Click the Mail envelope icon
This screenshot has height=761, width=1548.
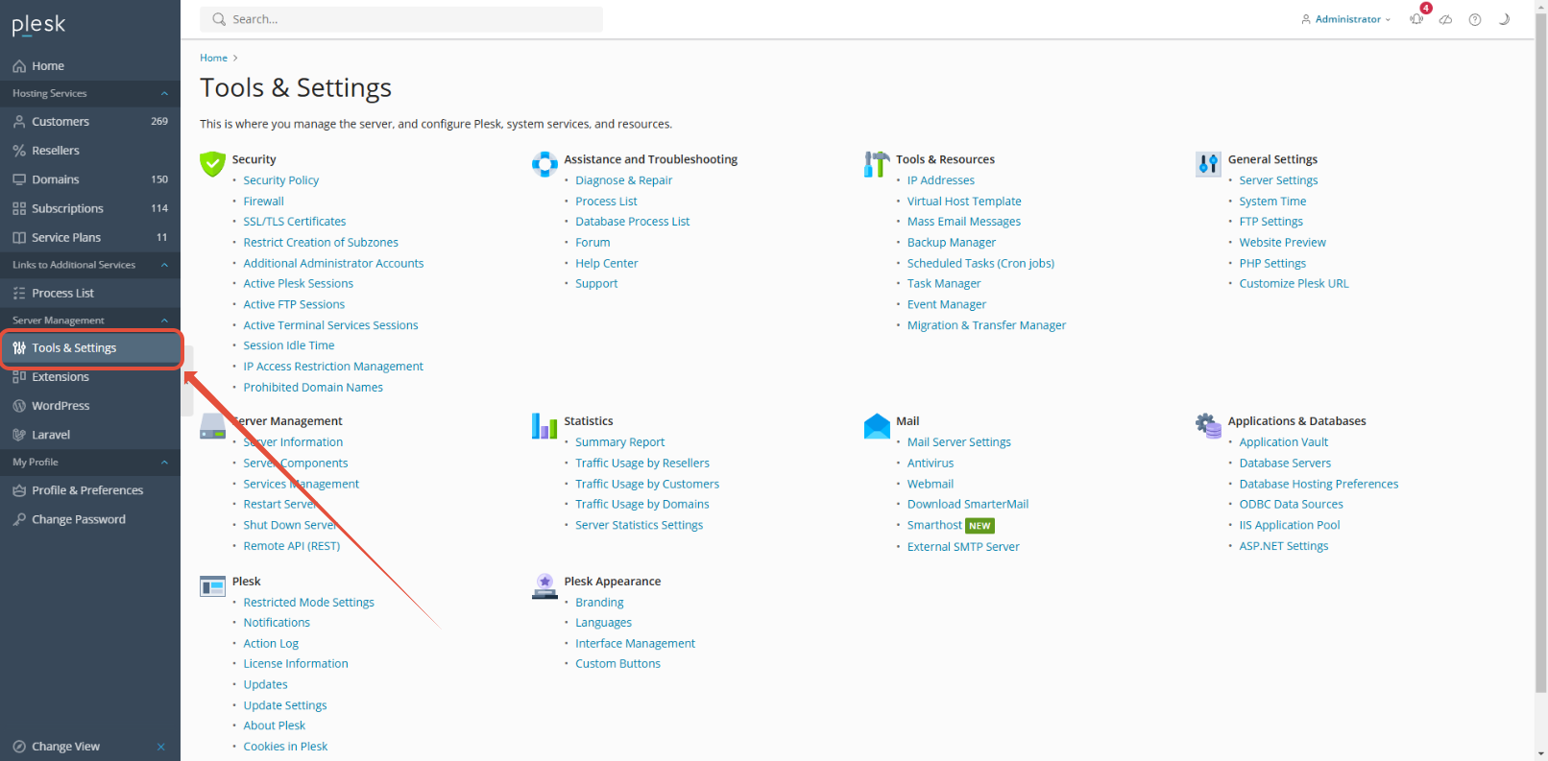coord(877,426)
